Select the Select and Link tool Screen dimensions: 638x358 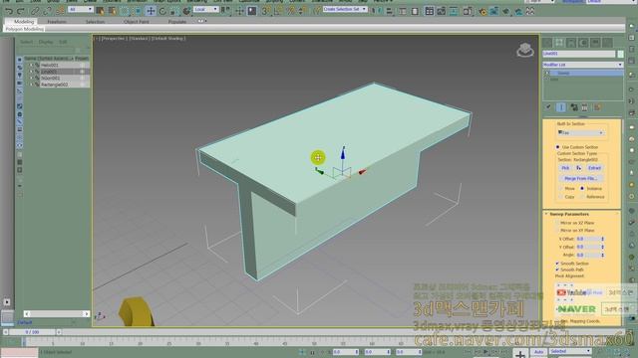click(36, 11)
